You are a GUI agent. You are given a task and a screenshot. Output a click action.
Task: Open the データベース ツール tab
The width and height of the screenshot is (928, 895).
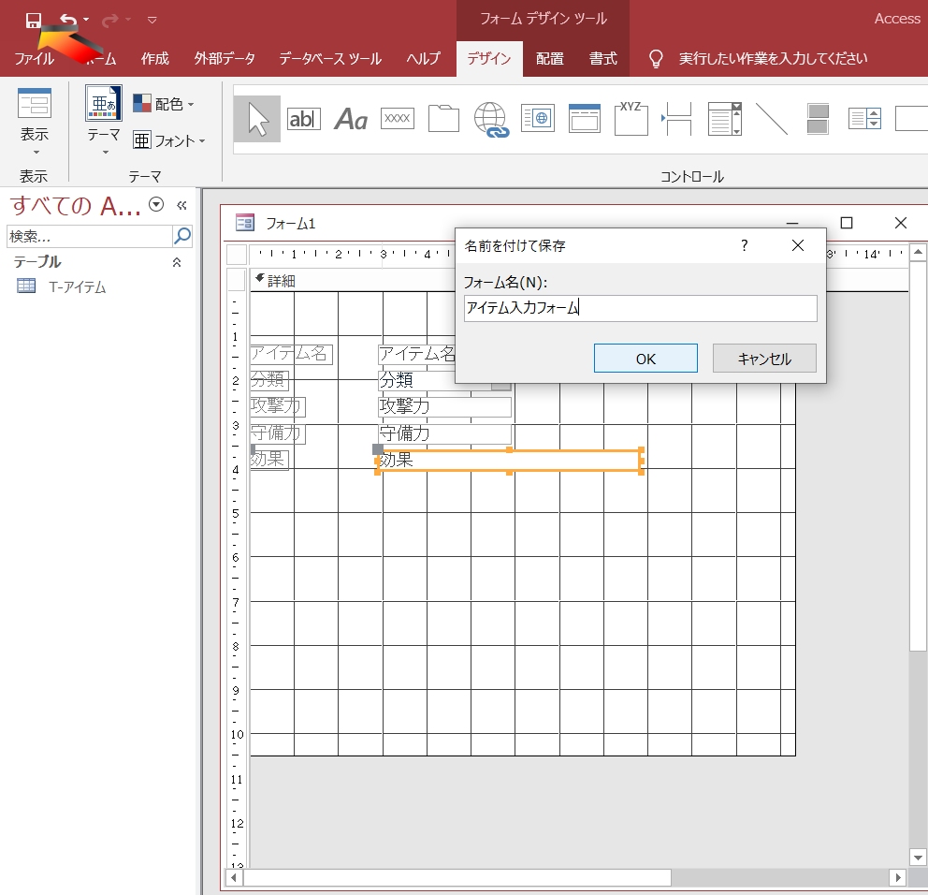330,59
